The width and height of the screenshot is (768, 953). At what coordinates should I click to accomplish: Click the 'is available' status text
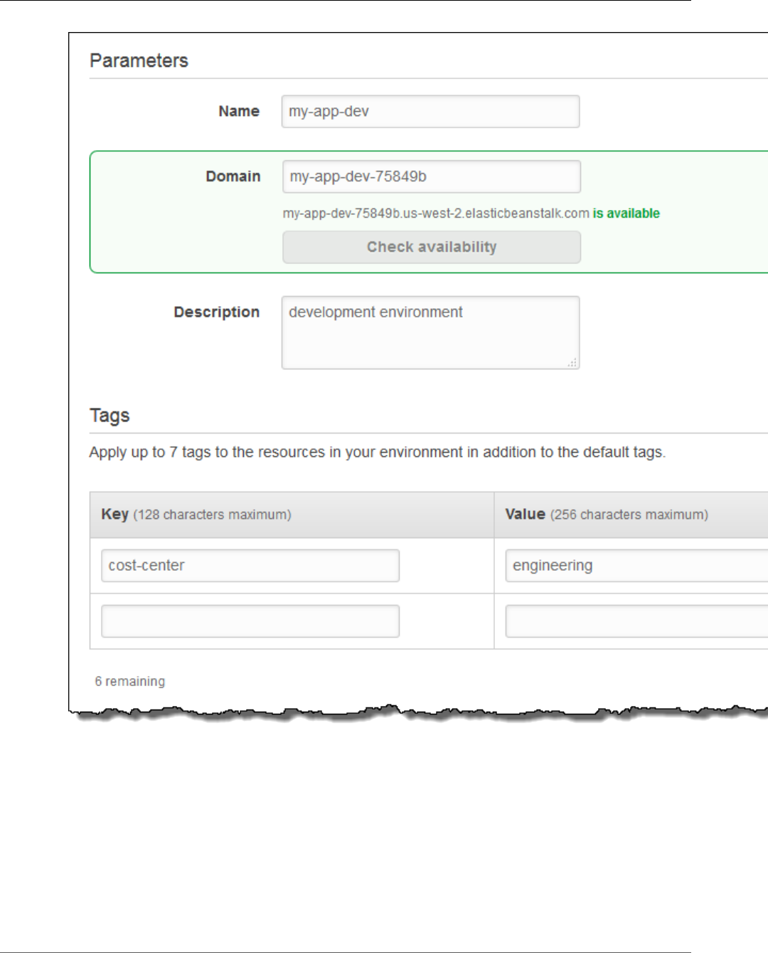626,214
